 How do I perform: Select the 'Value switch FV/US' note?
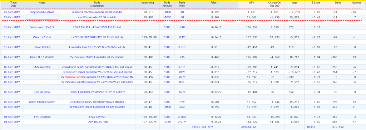42,27
